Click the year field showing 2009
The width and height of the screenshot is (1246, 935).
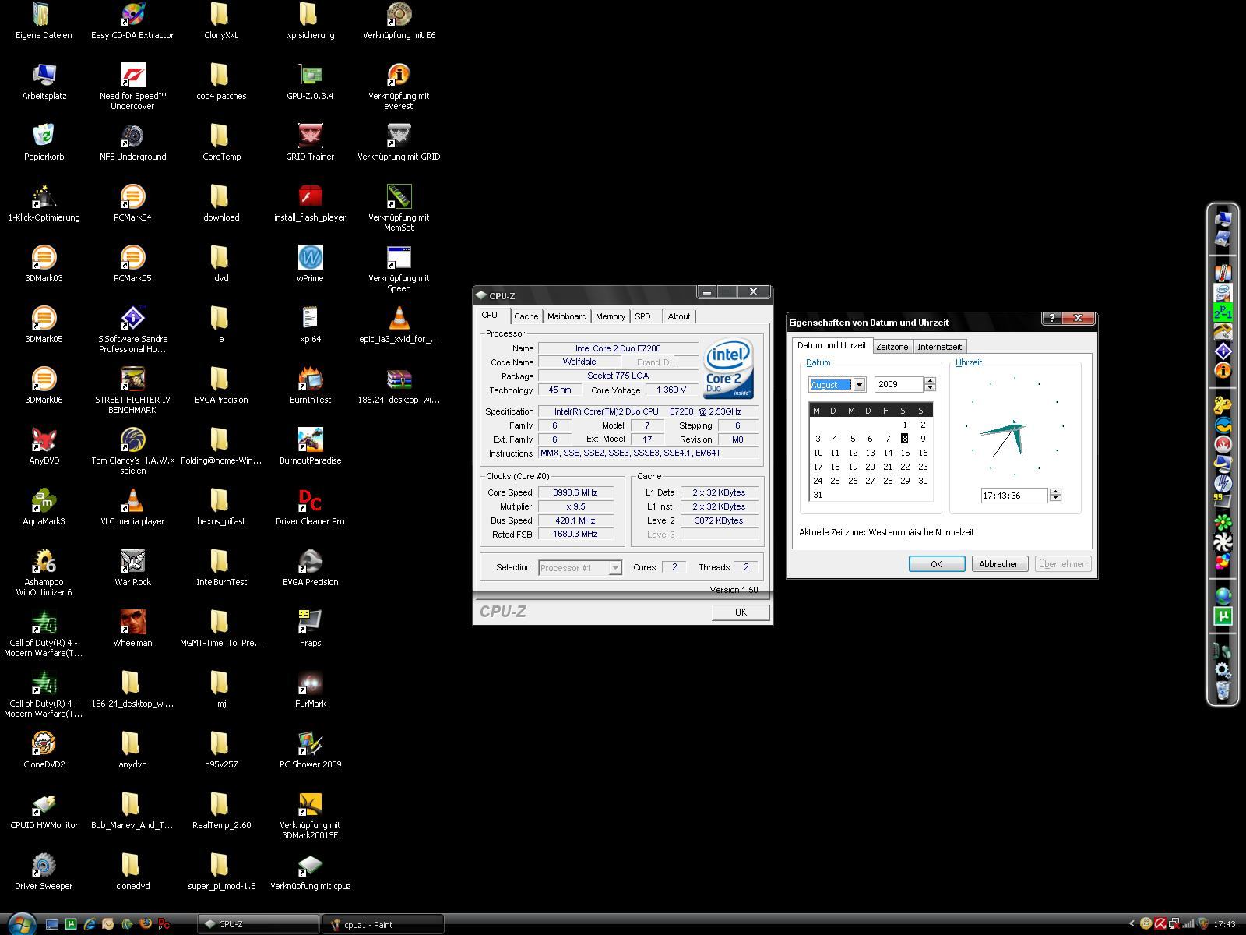899,385
